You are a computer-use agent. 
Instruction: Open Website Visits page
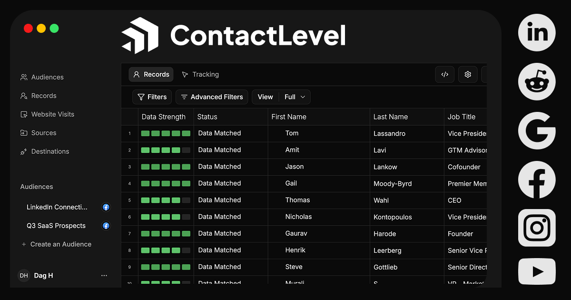click(x=47, y=114)
